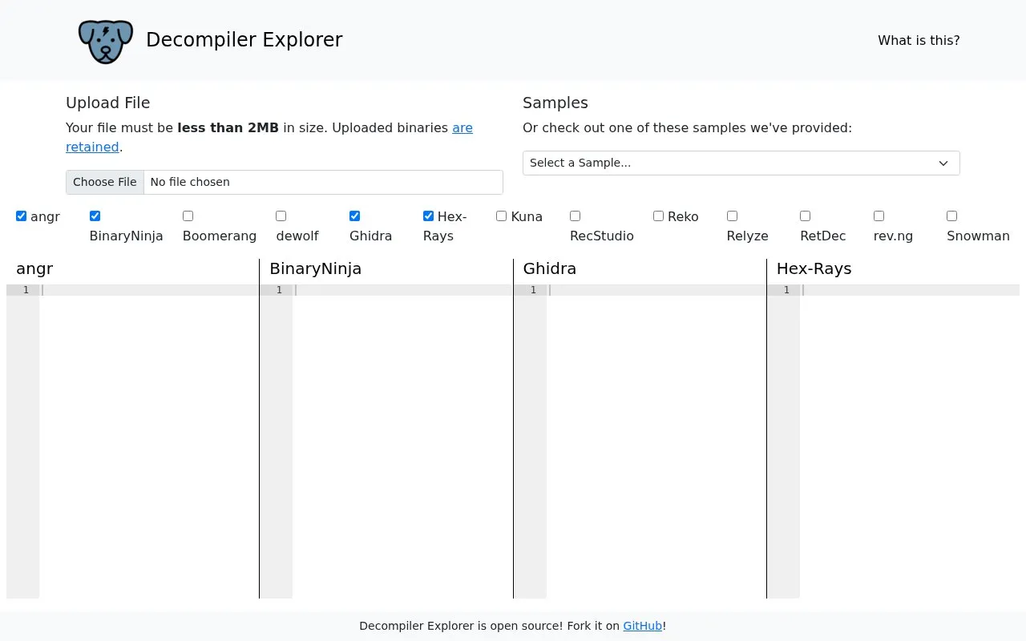Check the rev.ng checkbox

point(879,216)
